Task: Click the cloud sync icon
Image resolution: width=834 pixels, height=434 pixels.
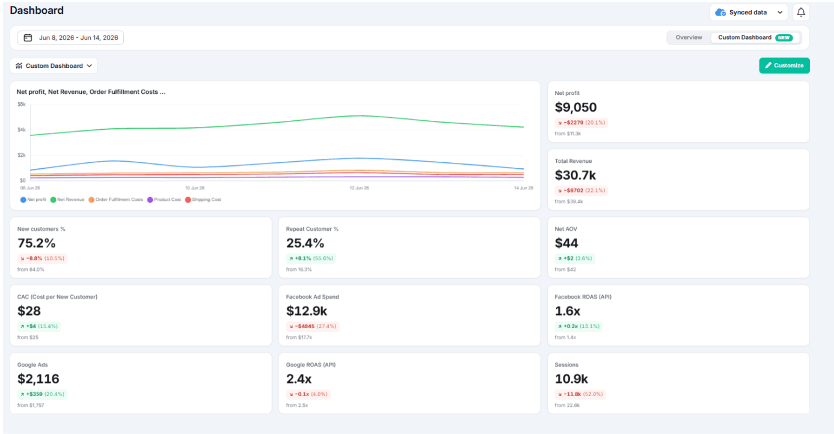Action: (720, 12)
